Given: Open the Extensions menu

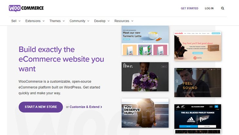Looking at the screenshot, I should click(x=33, y=21).
